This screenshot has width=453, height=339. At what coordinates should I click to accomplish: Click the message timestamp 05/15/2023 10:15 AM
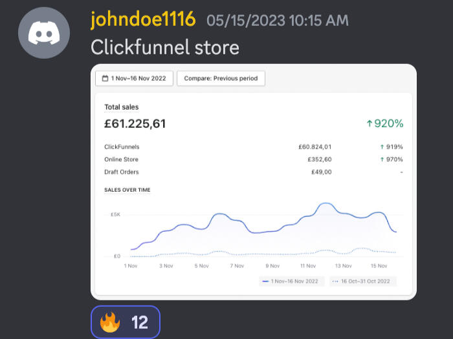click(x=277, y=21)
